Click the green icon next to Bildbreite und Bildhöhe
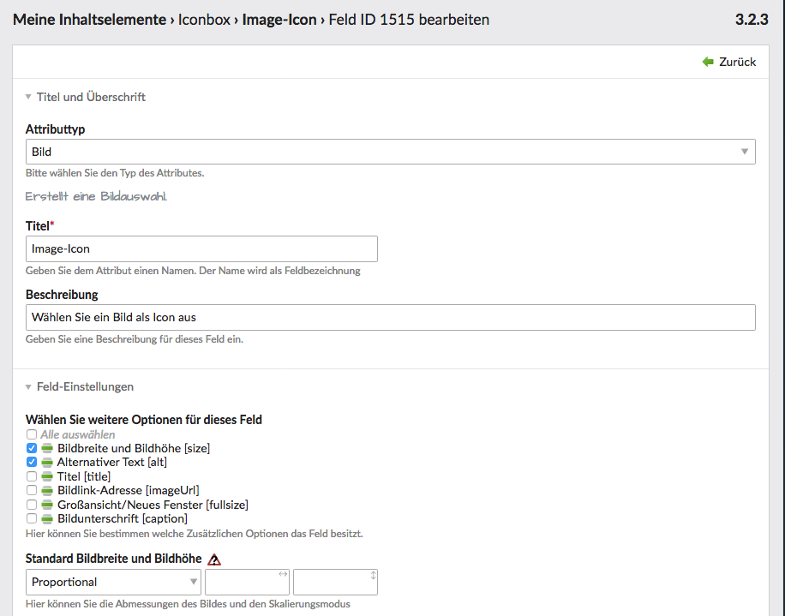 pyautogui.click(x=47, y=448)
